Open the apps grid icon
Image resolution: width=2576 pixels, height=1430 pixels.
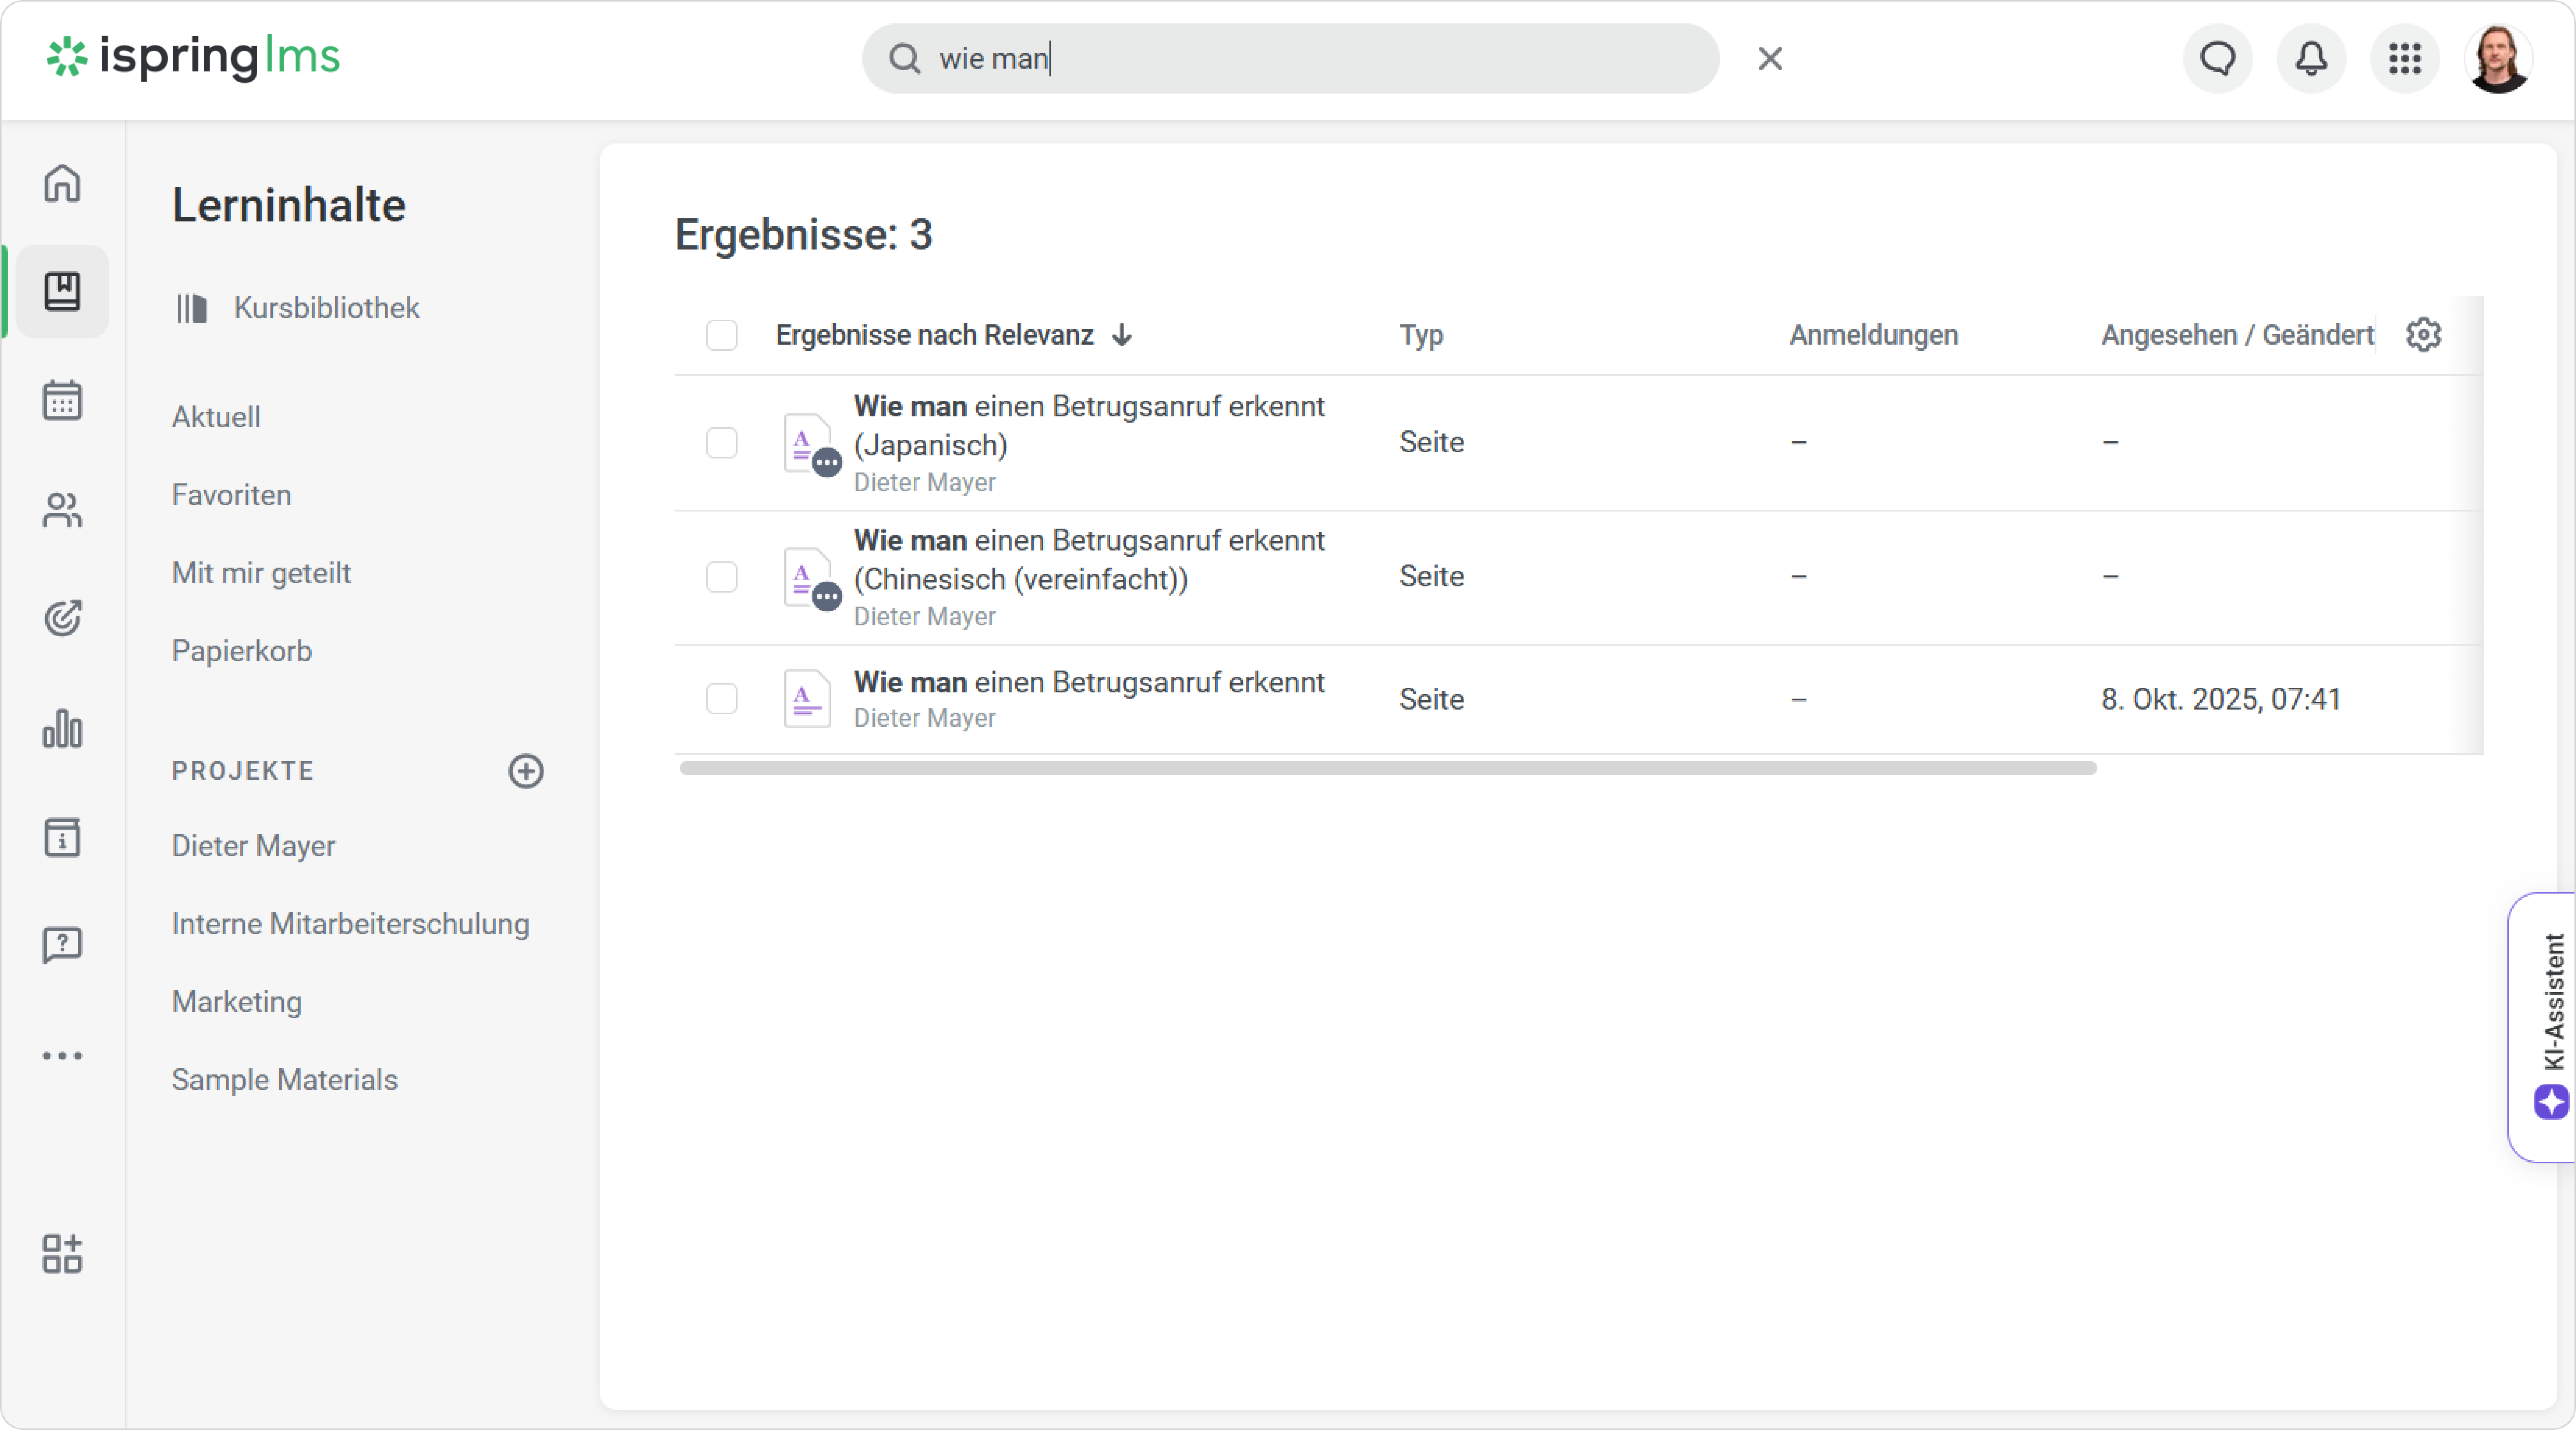[2405, 59]
